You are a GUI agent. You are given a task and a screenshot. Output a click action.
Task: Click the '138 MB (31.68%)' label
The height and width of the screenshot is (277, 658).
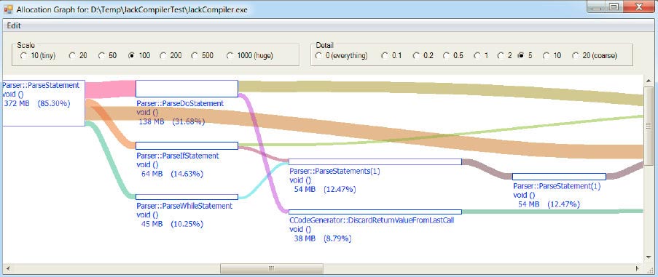pyautogui.click(x=172, y=121)
